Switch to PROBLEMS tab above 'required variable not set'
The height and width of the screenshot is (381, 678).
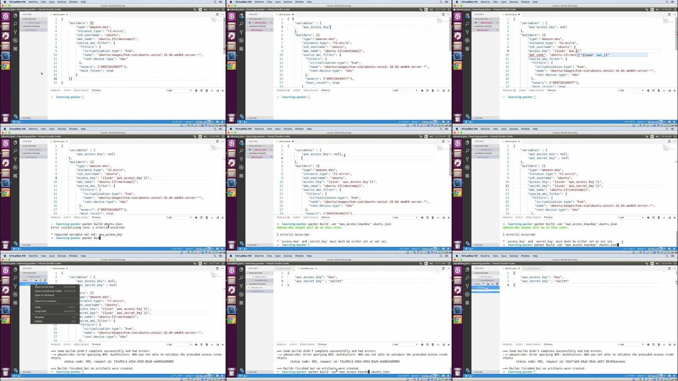56,217
